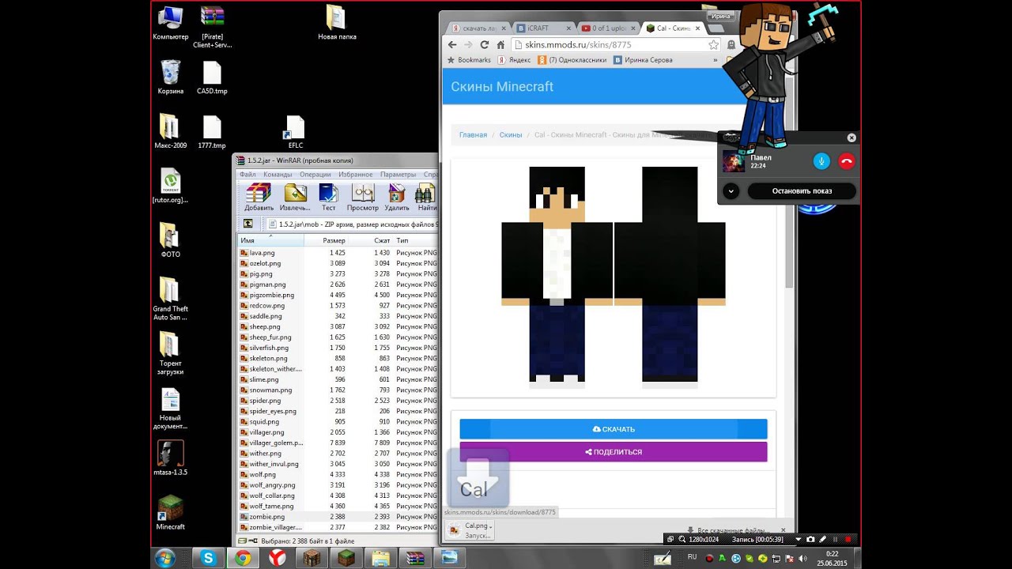The image size is (1012, 569).
Task: Open WinRAR Операции menu
Action: 315,175
